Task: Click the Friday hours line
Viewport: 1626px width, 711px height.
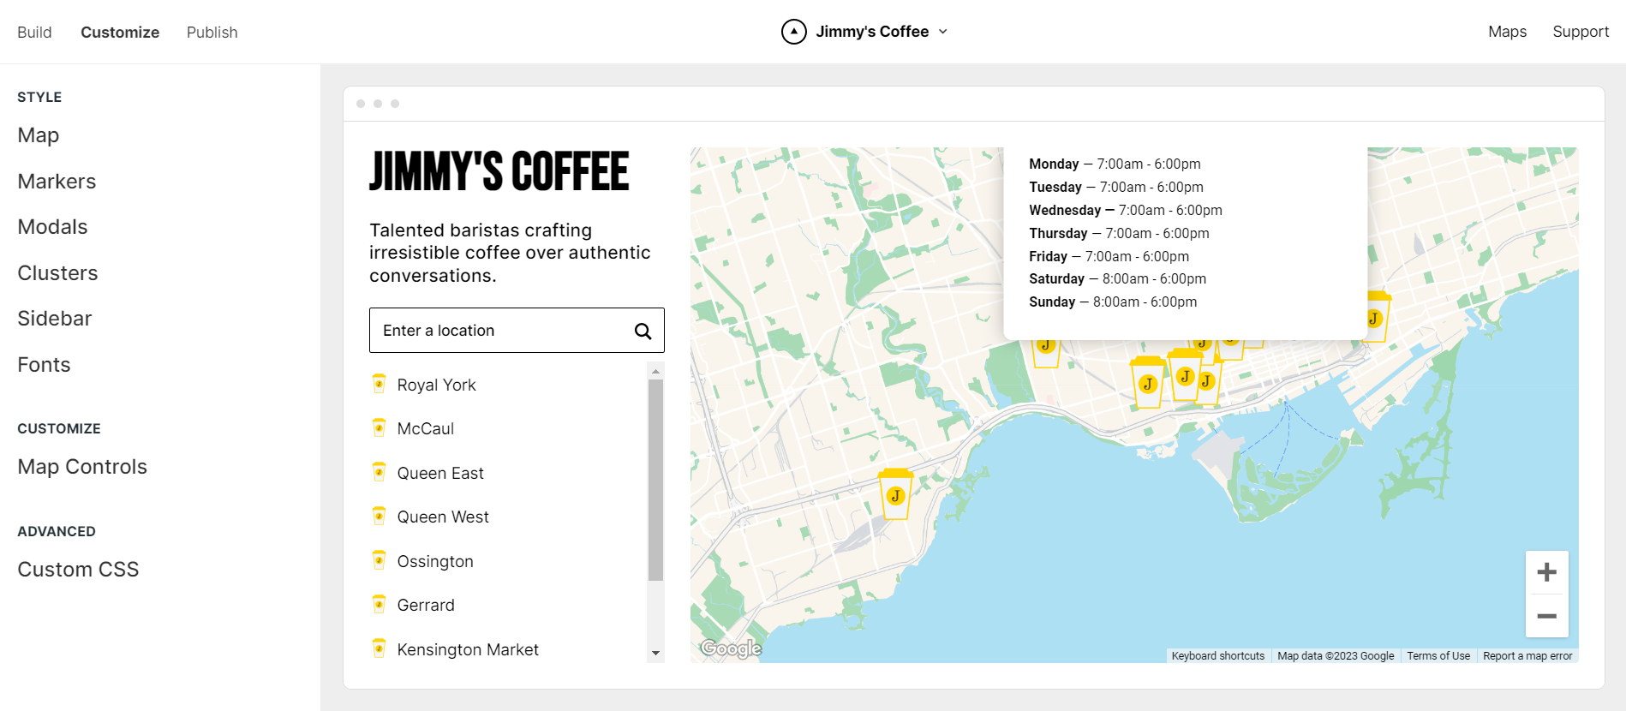Action: point(1109,257)
